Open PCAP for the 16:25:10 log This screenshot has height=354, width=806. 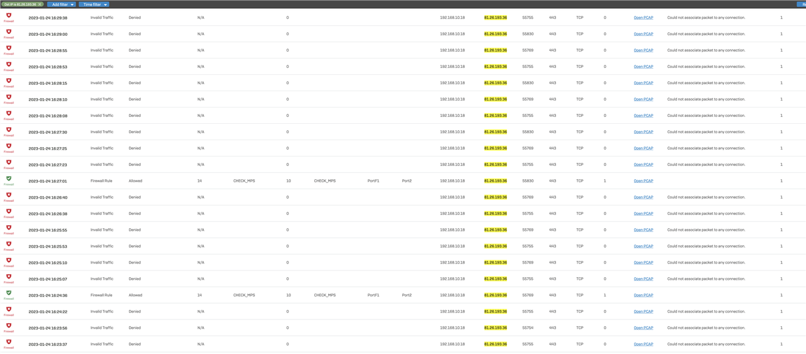643,263
